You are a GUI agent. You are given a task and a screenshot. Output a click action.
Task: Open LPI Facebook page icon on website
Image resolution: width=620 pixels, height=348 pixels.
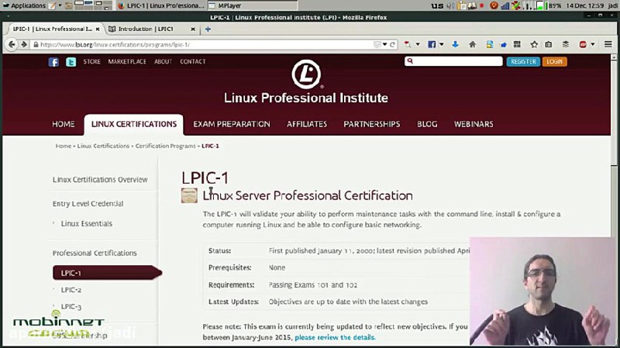click(x=53, y=62)
